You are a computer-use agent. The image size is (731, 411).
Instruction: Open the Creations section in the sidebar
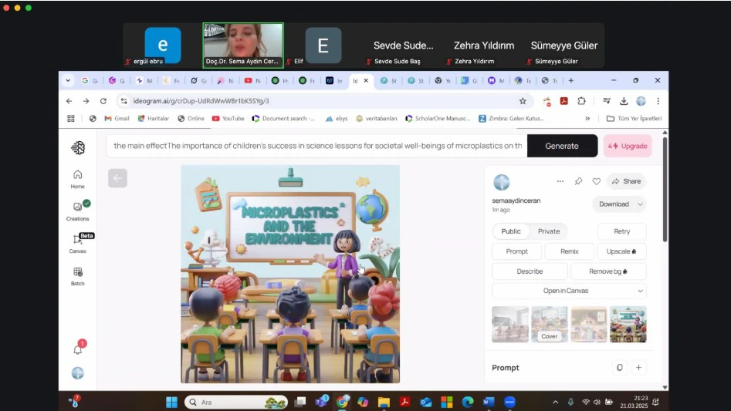(77, 211)
